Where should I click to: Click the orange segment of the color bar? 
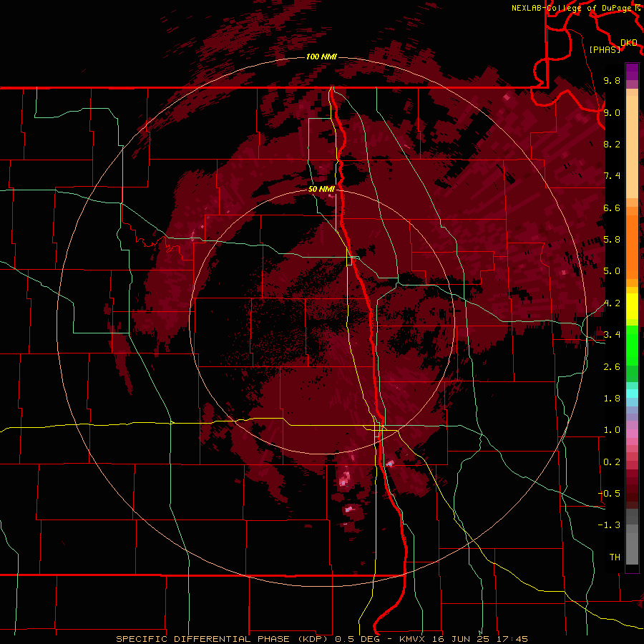tap(632, 246)
